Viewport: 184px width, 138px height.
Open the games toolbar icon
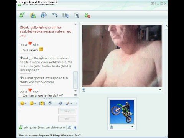(77, 15)
